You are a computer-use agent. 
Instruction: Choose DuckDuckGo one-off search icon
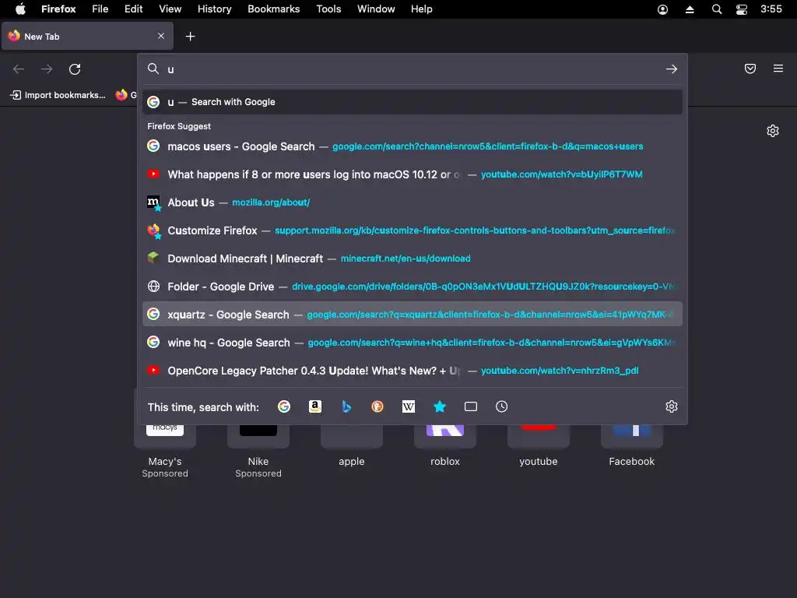[377, 406]
